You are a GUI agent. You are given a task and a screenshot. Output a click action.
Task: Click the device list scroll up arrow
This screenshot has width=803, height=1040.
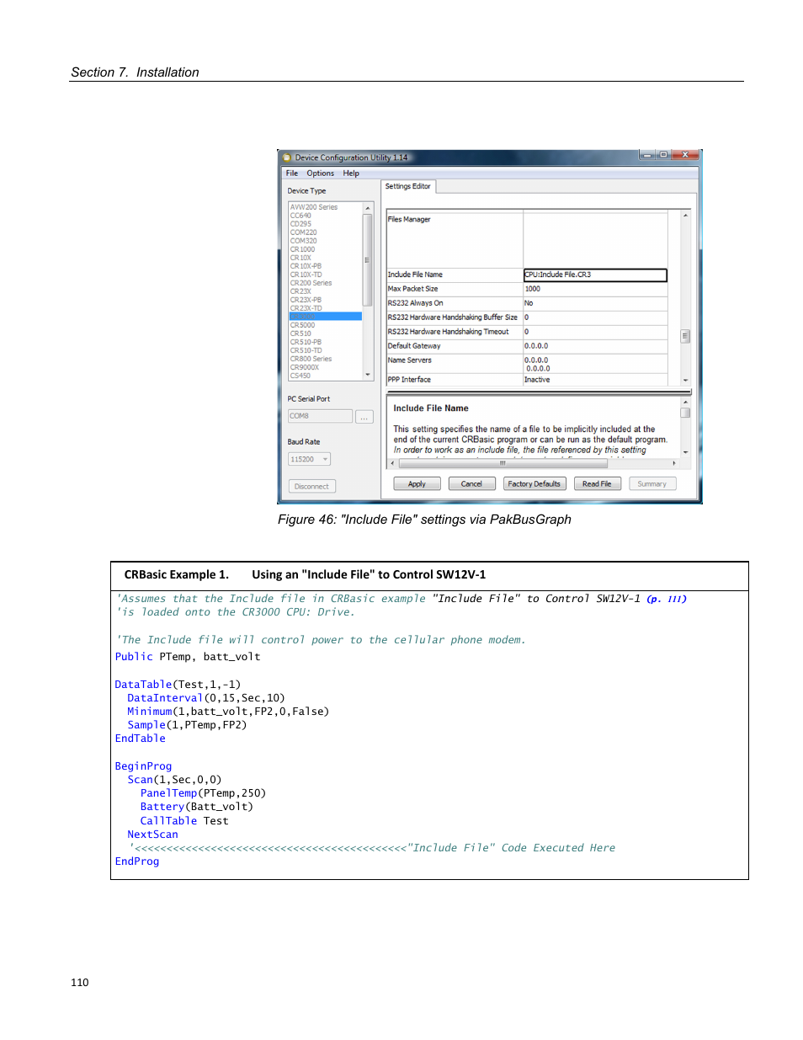point(368,207)
